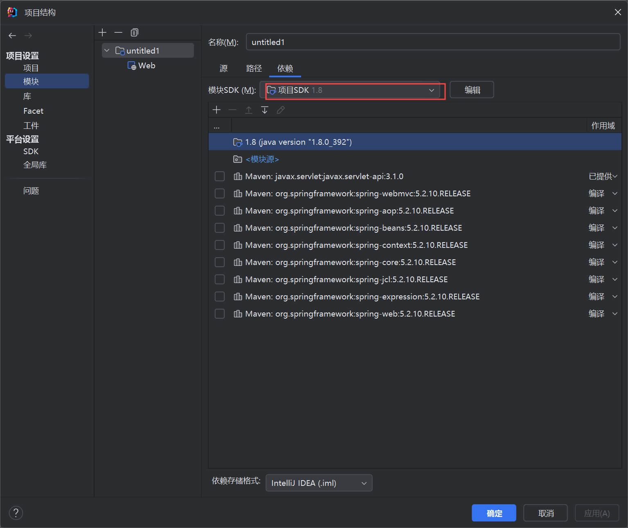Select the 1.8 java version row
628x528 pixels.
[x=415, y=142]
